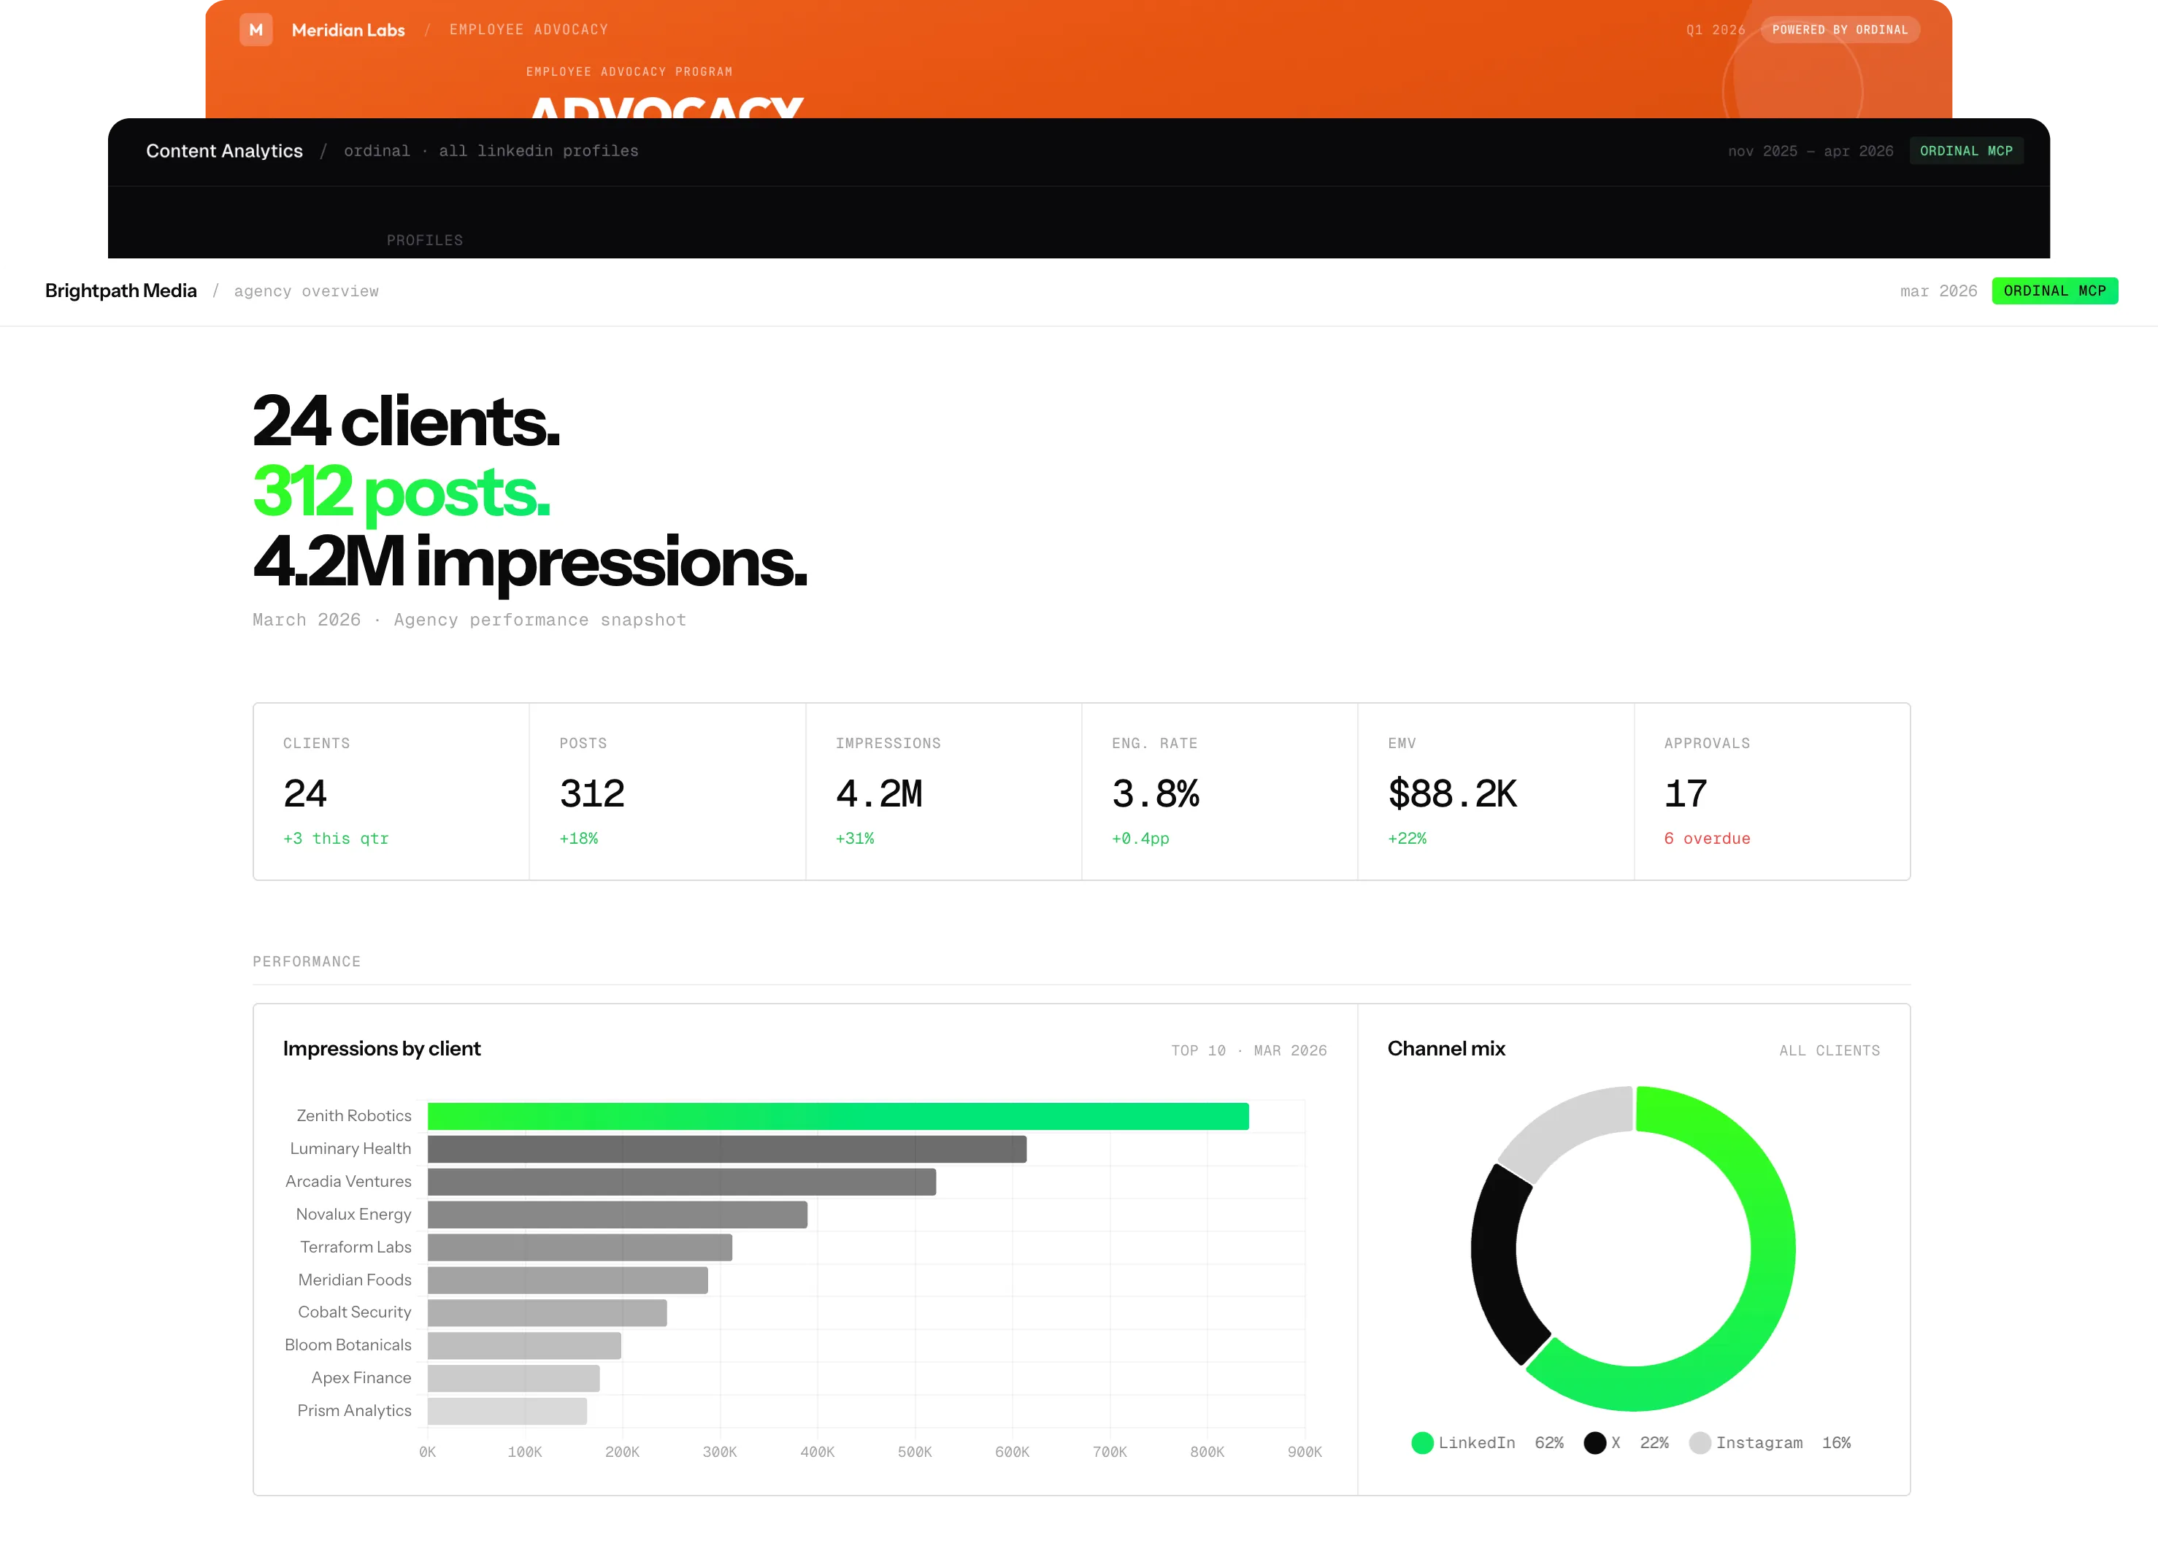Click the 6 overdue warning text
Screen dimensions: 2158x1562
pyautogui.click(x=1707, y=839)
